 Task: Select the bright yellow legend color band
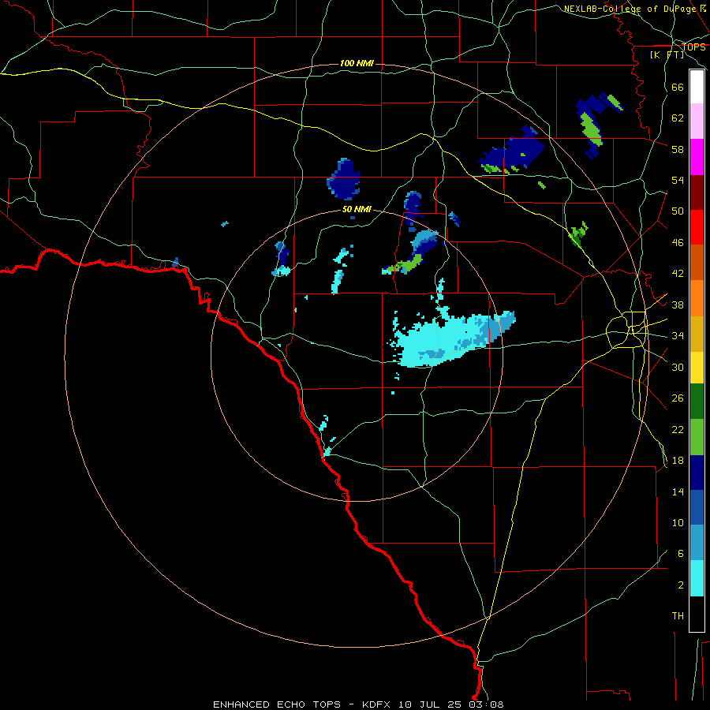pos(697,368)
